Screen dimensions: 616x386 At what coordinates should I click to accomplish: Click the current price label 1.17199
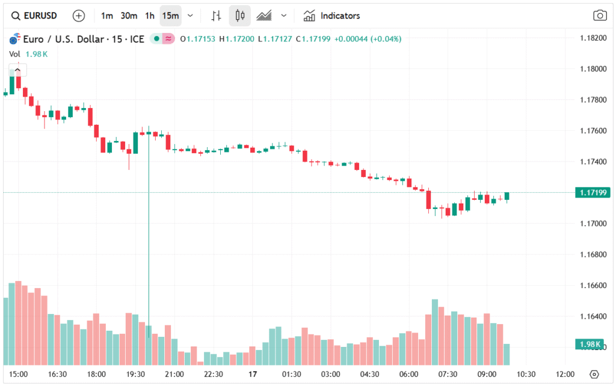point(592,193)
